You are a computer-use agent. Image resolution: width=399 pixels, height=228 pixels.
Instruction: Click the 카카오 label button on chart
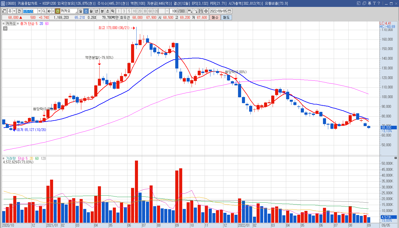point(11,23)
